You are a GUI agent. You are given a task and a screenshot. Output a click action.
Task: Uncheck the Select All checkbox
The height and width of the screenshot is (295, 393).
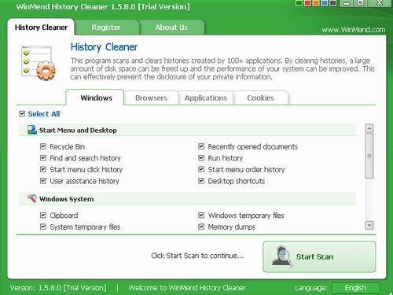[22, 114]
